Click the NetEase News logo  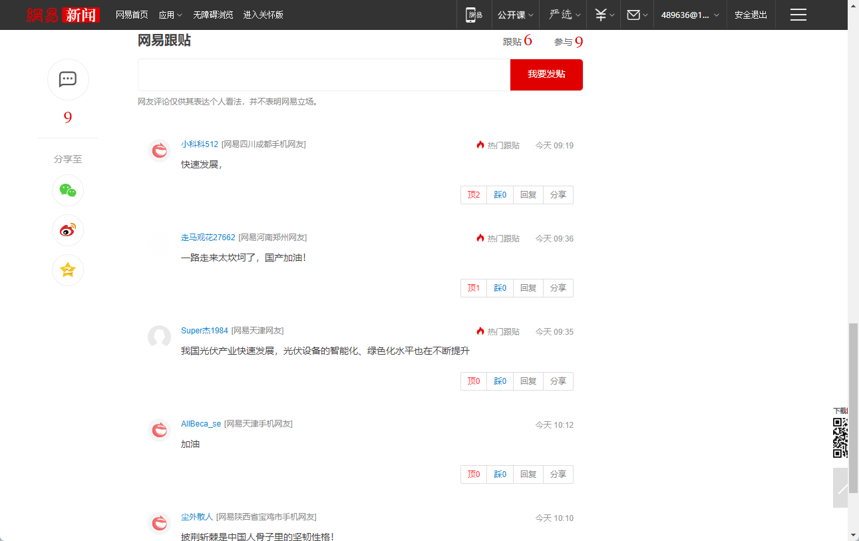[x=63, y=15]
